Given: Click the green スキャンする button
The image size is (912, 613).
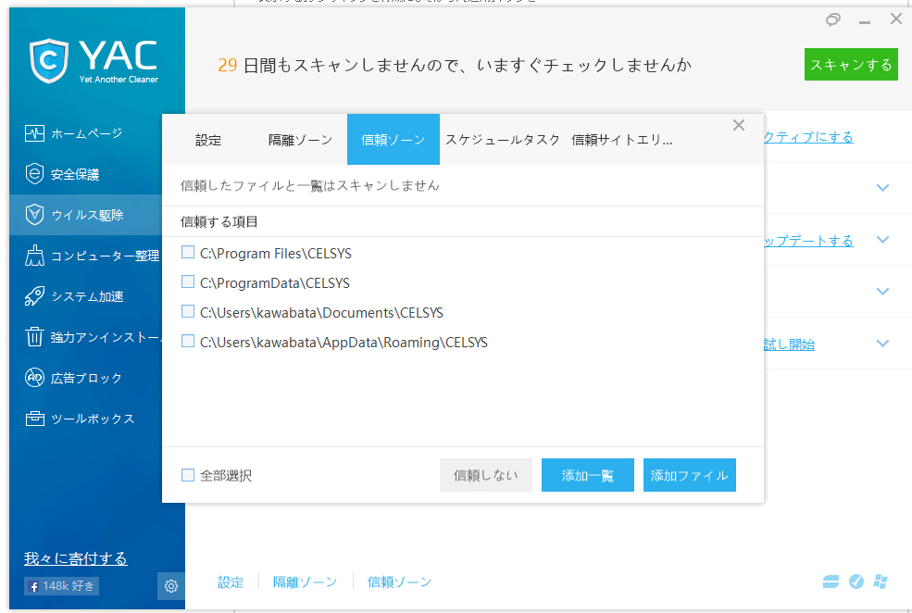Looking at the screenshot, I should (851, 65).
